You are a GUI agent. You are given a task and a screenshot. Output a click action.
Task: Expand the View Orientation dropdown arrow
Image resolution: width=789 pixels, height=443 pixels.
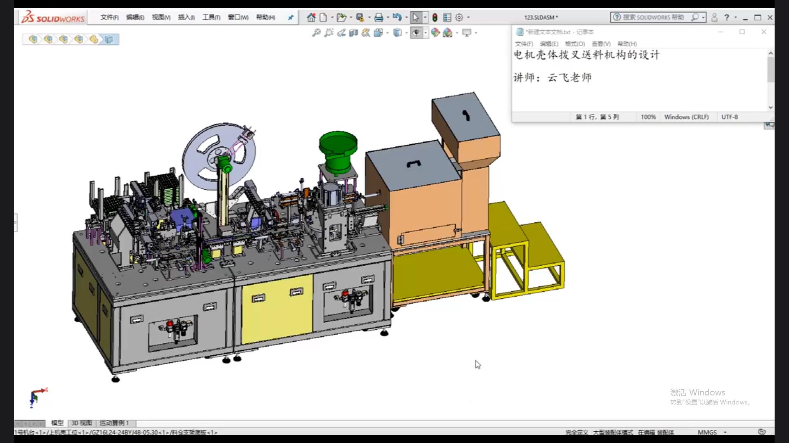387,33
